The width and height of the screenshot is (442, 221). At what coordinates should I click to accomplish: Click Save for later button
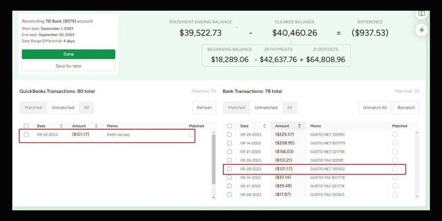(x=69, y=66)
